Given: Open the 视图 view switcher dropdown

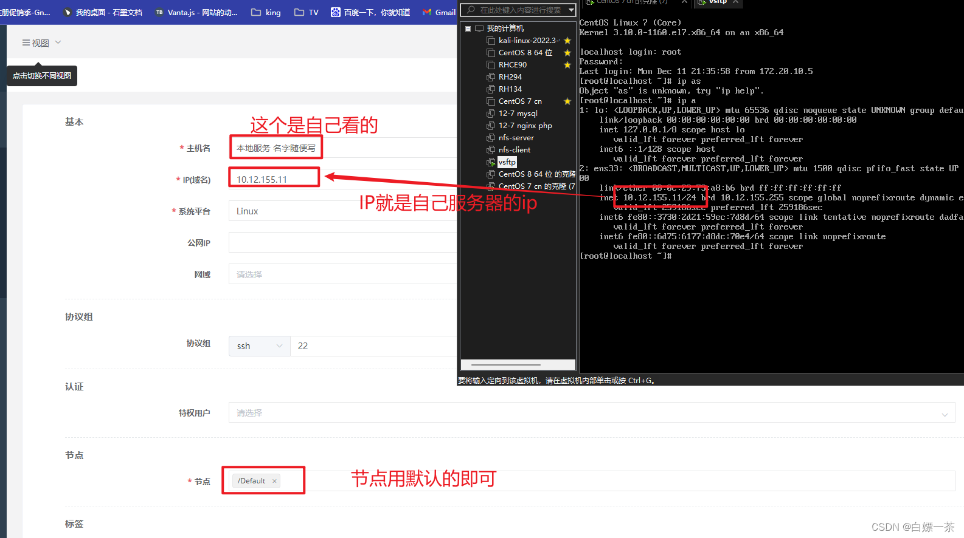Looking at the screenshot, I should [x=41, y=43].
